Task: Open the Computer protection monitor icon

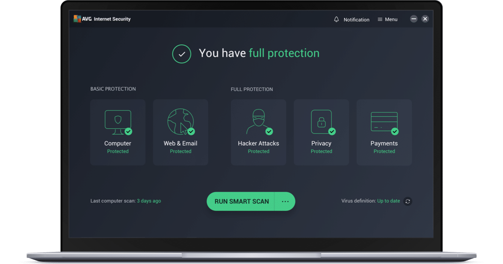Action: [118, 122]
